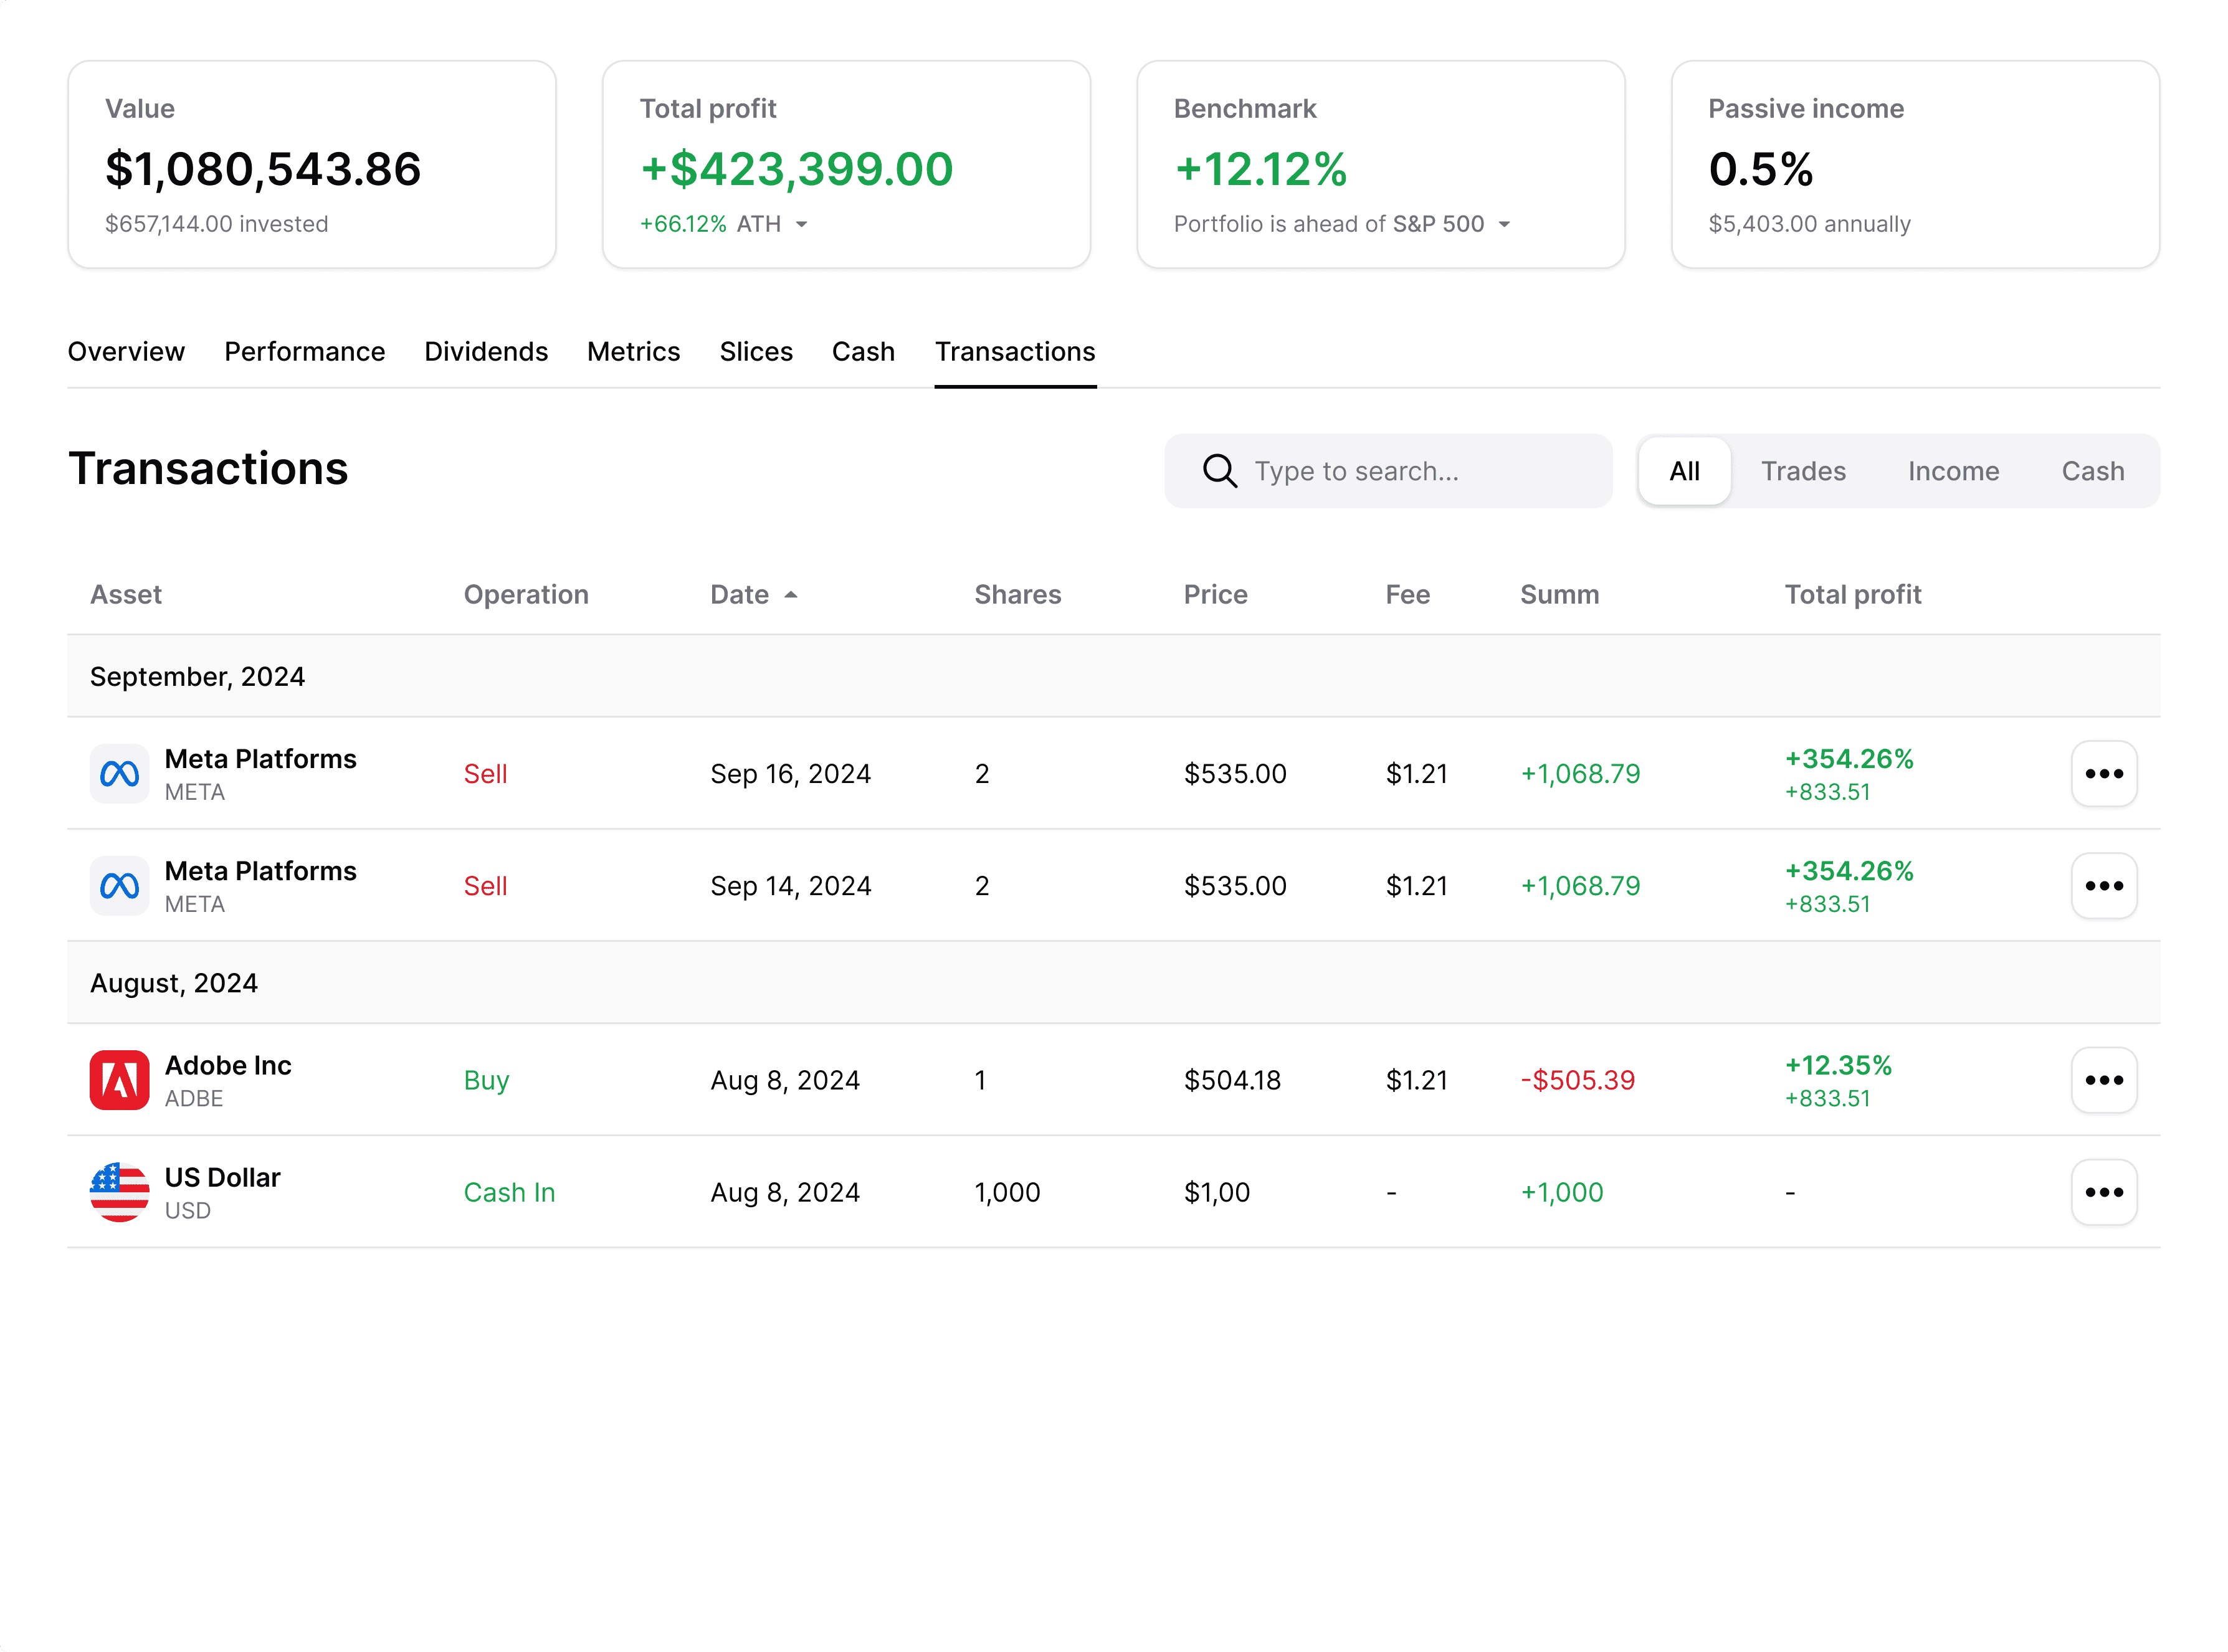Click the Adobe Inc logo icon
The image size is (2228, 1652).
pyautogui.click(x=119, y=1079)
